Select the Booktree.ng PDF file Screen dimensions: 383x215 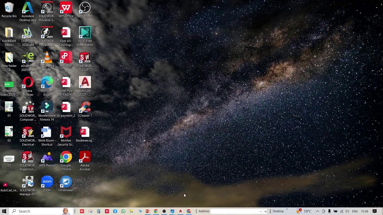pos(85,134)
